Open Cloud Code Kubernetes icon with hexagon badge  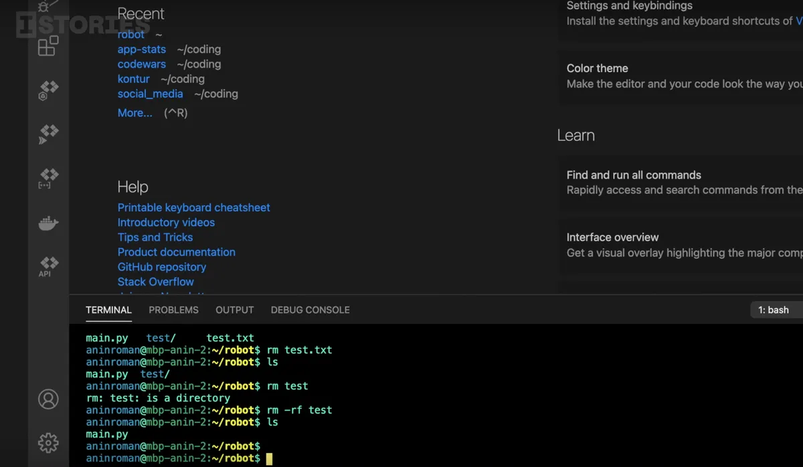pyautogui.click(x=48, y=90)
